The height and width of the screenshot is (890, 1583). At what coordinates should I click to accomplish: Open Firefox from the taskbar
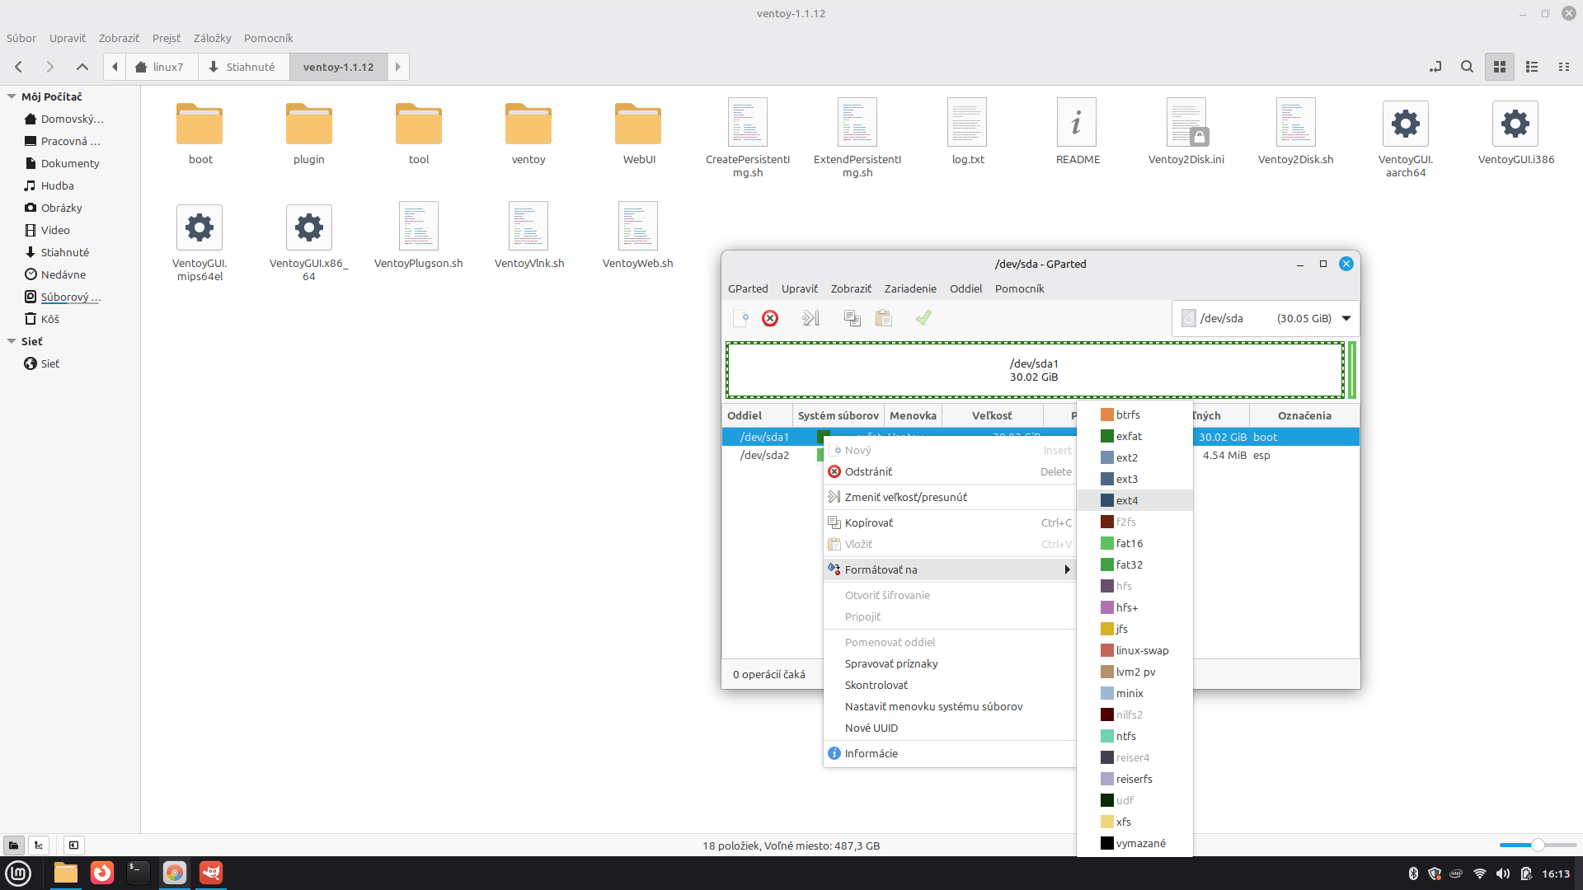click(x=102, y=873)
